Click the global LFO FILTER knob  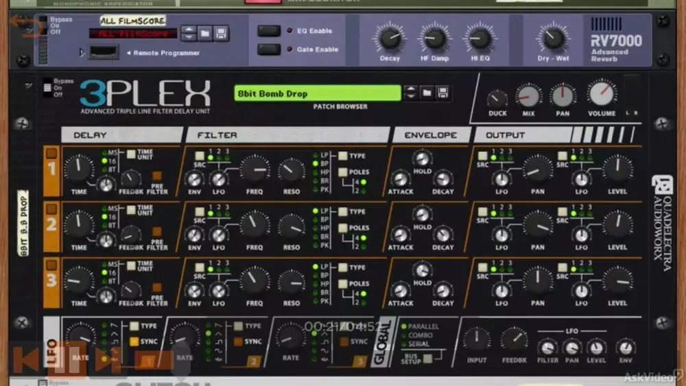547,348
